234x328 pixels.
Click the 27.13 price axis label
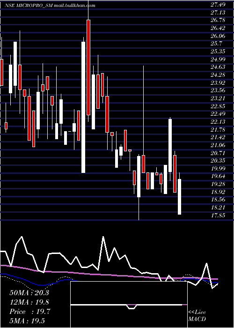(x=218, y=13)
